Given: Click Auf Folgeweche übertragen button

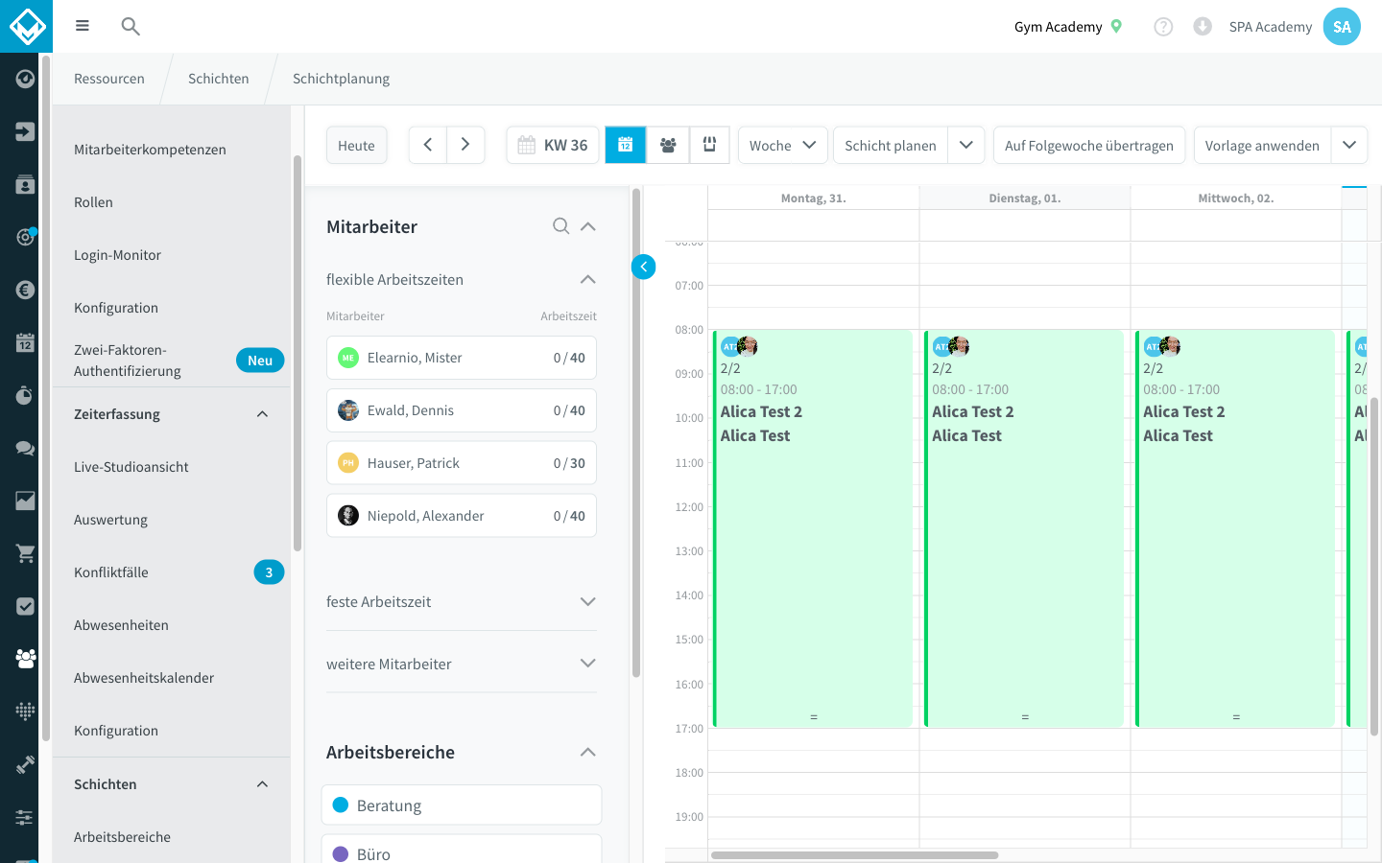Looking at the screenshot, I should pyautogui.click(x=1089, y=145).
